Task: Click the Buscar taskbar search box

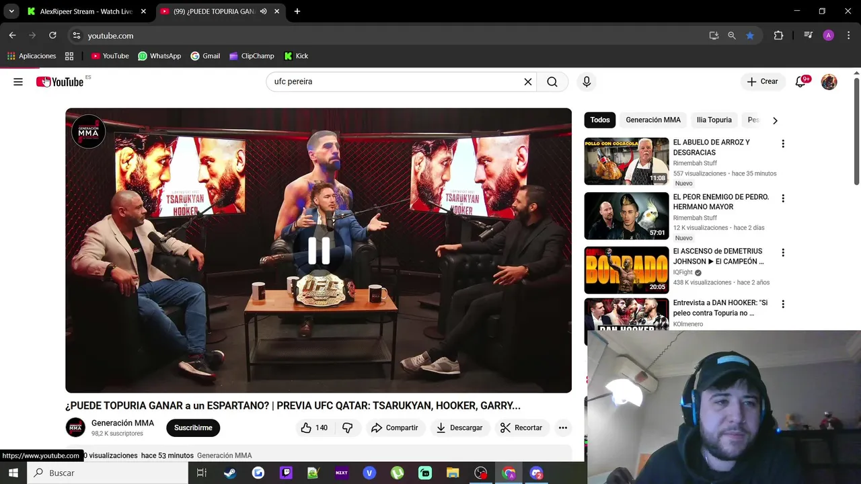Action: (x=108, y=473)
